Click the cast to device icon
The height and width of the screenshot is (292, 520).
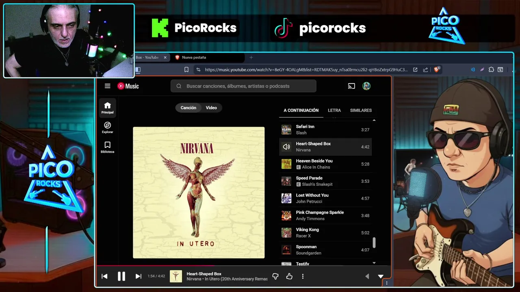[x=351, y=86]
